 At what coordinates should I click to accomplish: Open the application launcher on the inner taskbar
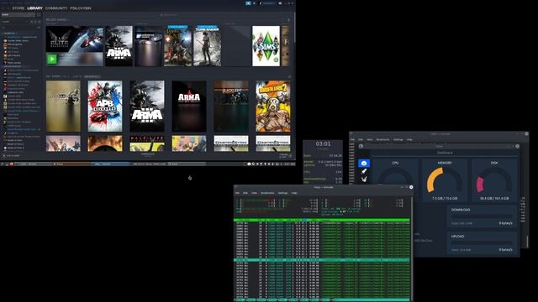pos(2,164)
